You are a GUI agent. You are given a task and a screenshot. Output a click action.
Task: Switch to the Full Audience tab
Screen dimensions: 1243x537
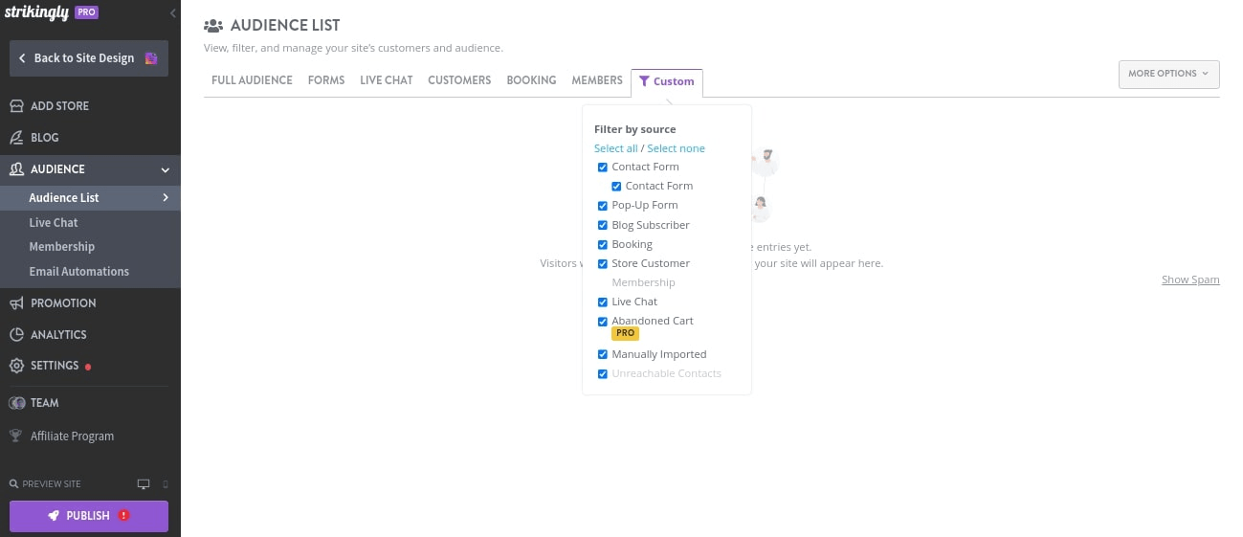pos(252,80)
